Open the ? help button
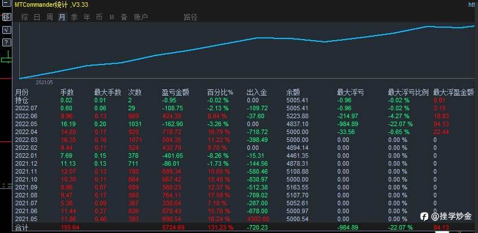 point(6,42)
